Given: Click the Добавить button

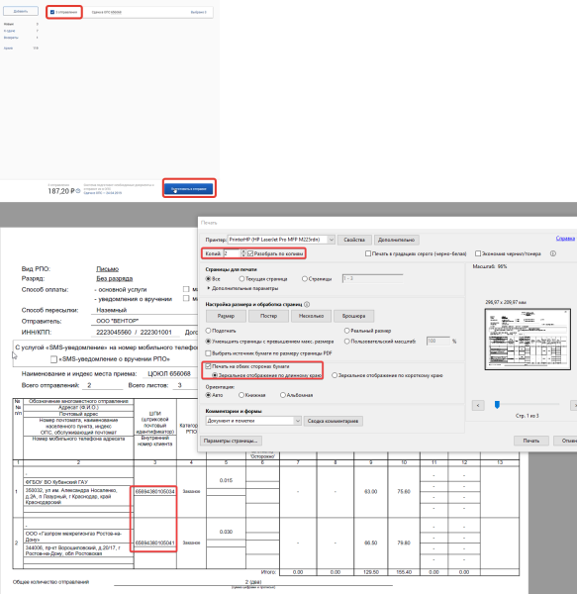Looking at the screenshot, I should [x=21, y=11].
